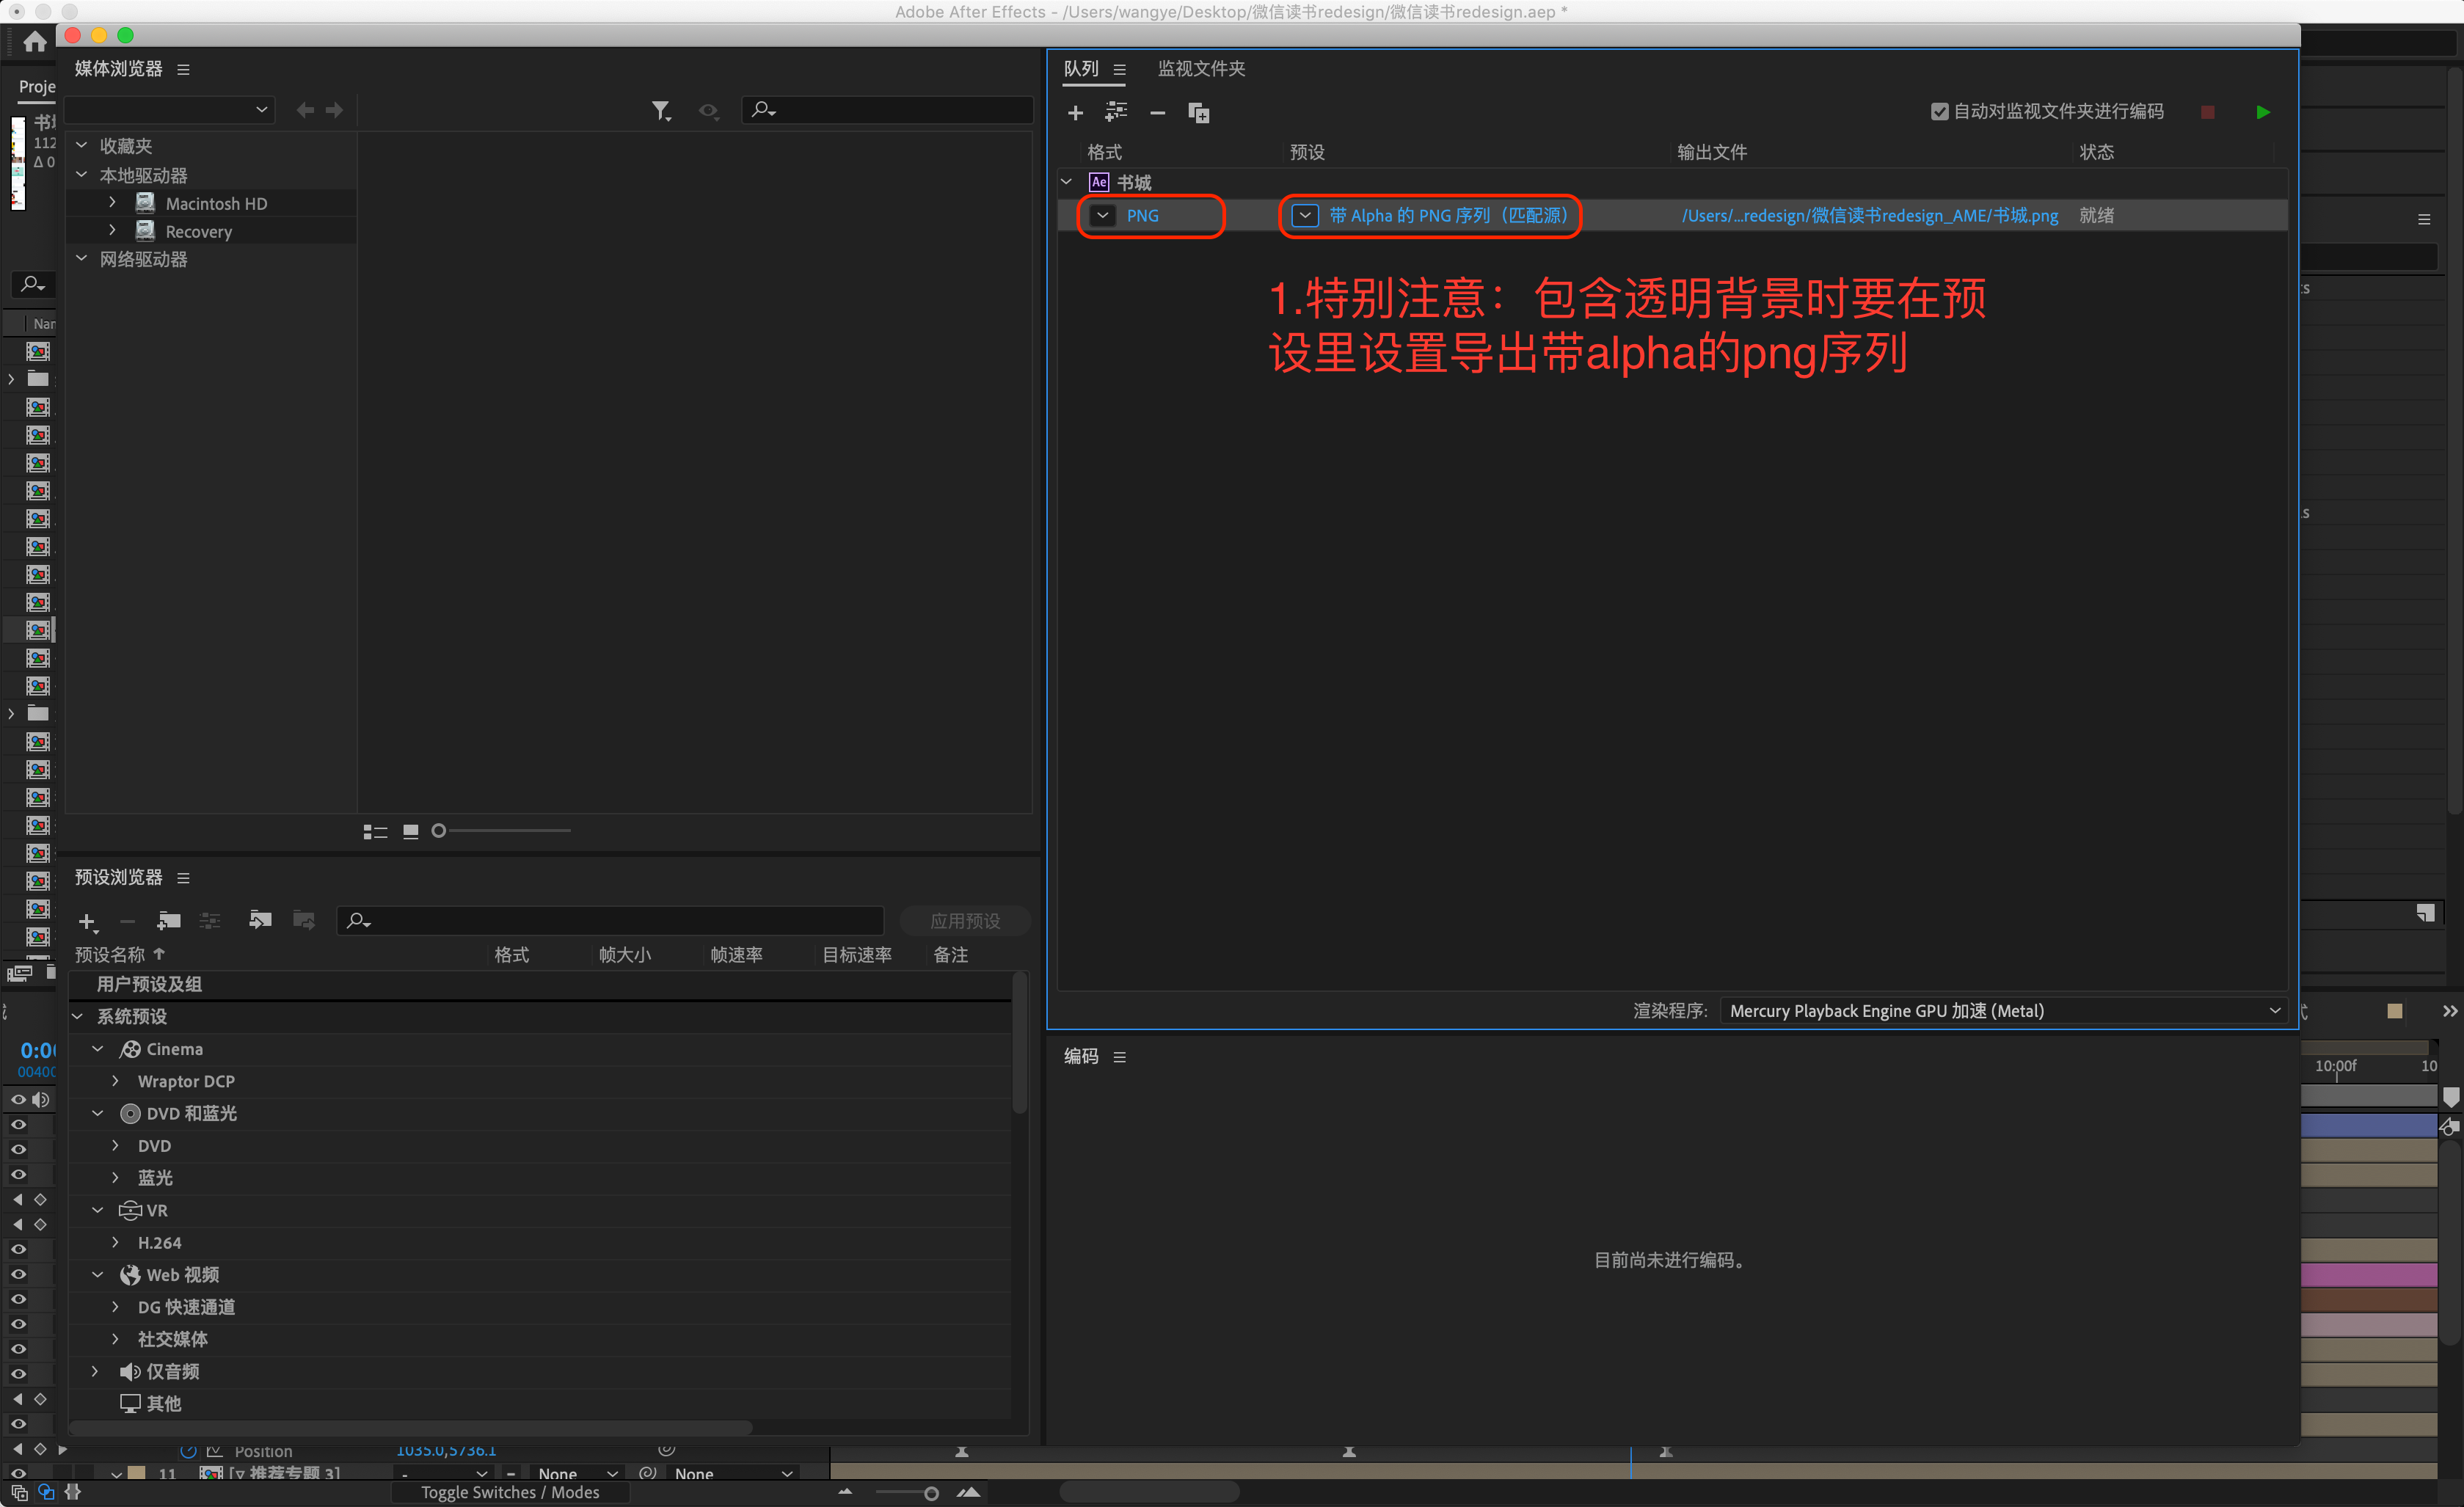The image size is (2464, 1507).
Task: Open the 队列 panel menu
Action: pyautogui.click(x=1120, y=69)
